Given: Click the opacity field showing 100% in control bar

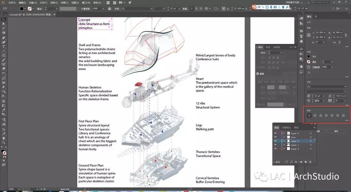Looking at the screenshot, I should [x=96, y=9].
